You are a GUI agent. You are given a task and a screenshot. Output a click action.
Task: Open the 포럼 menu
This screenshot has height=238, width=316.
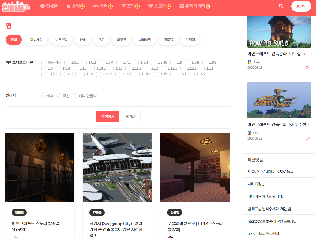pyautogui.click(x=130, y=6)
